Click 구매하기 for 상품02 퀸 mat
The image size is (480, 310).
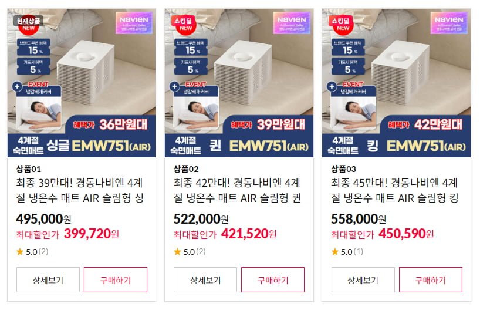point(273,279)
